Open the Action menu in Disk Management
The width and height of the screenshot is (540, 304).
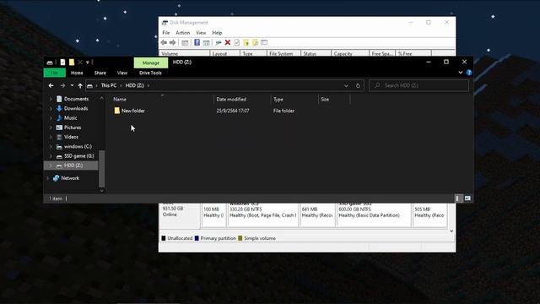point(182,33)
